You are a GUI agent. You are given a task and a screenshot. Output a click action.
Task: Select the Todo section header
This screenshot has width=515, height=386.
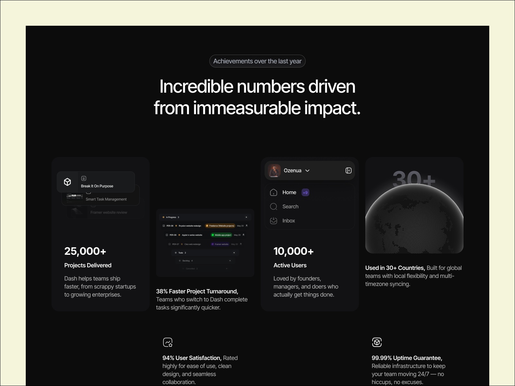[x=180, y=253]
